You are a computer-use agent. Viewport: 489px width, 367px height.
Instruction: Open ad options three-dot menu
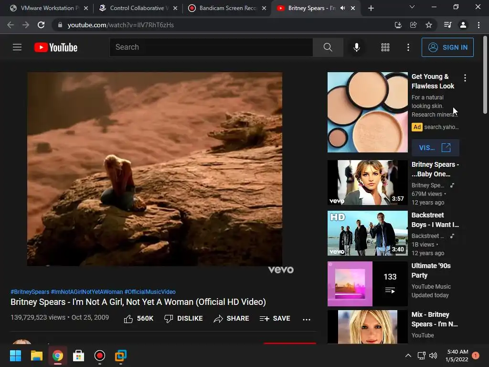pyautogui.click(x=465, y=78)
